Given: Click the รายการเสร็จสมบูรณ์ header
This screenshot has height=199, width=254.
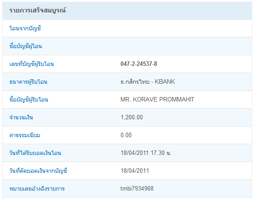Looking at the screenshot, I should click(37, 11).
